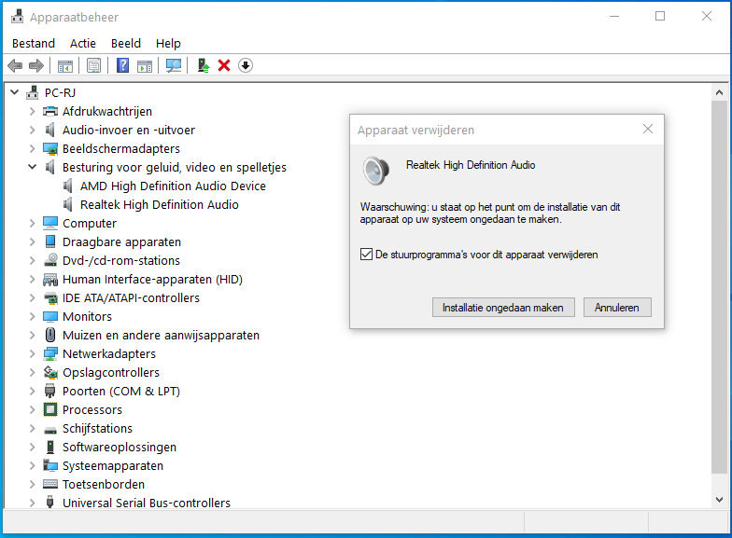Viewport: 732px width, 538px height.
Task: Click the device tree scrollbar thumb
Action: (x=719, y=287)
